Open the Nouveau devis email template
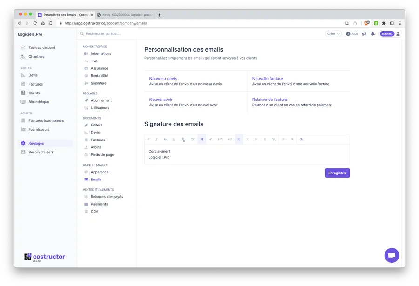This screenshot has height=286, width=419. (x=163, y=79)
